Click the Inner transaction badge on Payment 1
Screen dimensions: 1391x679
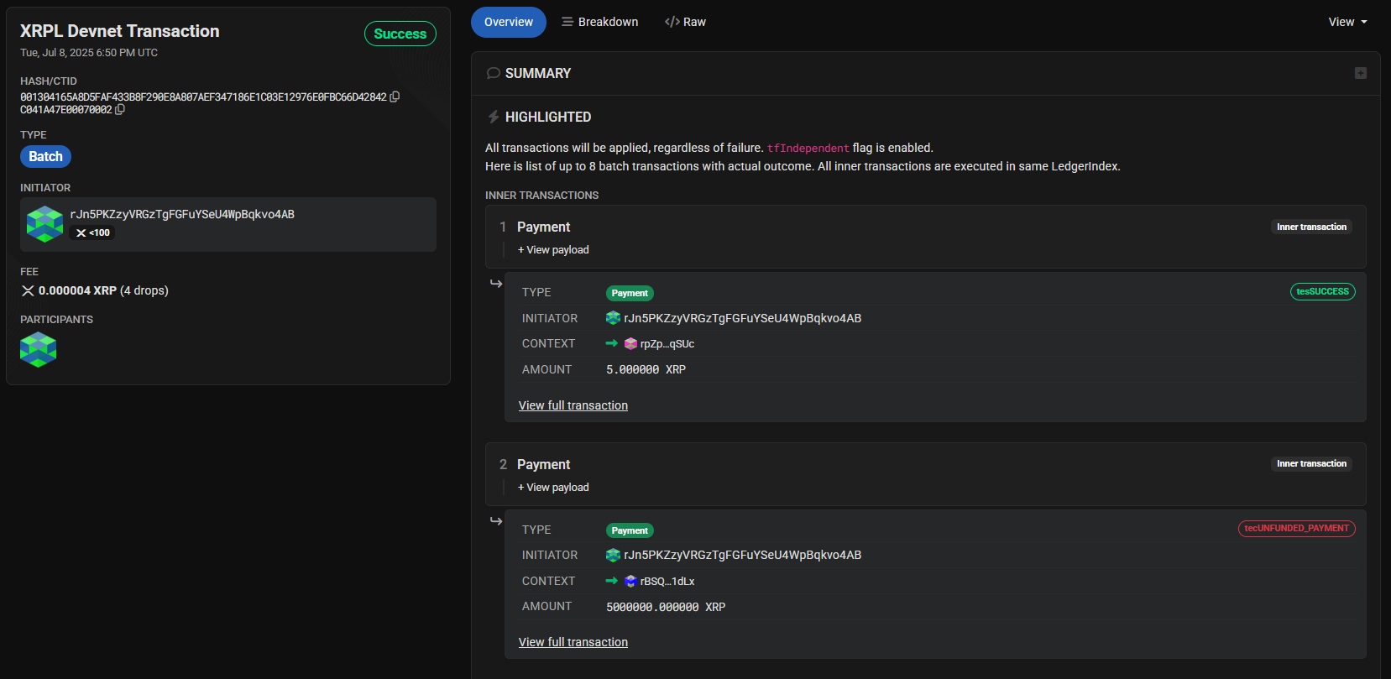click(1311, 227)
